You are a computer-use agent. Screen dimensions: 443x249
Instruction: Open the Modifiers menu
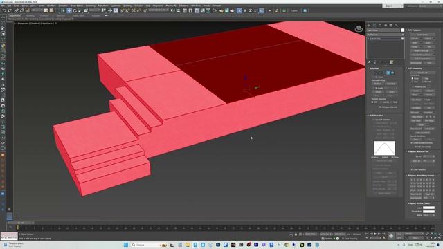click(51, 6)
